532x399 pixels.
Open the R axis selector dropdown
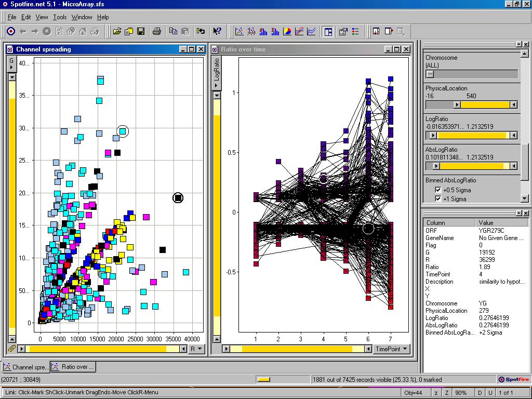(x=196, y=349)
